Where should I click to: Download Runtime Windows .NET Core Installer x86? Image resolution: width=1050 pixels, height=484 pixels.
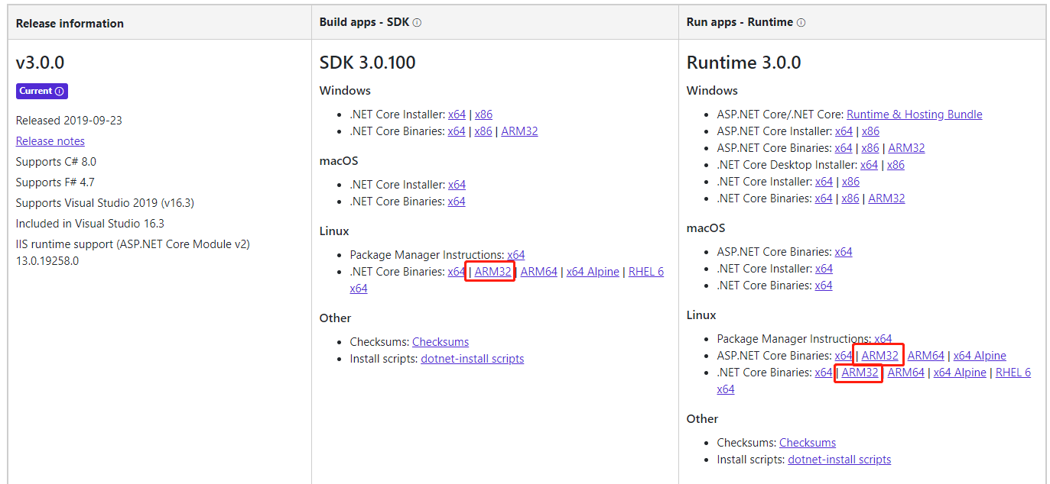pos(850,182)
